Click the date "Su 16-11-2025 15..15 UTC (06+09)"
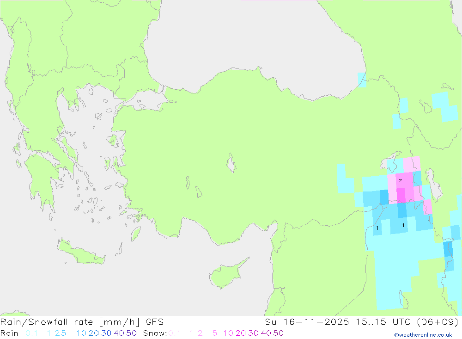 (362, 322)
